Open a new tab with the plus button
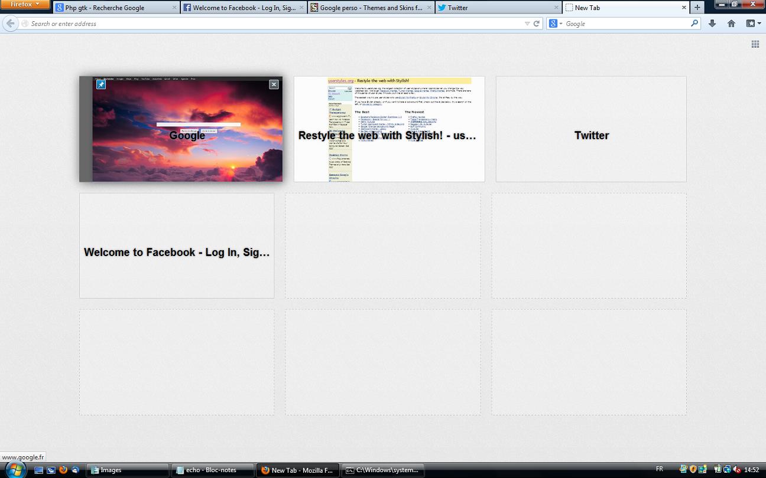This screenshot has height=478, width=766. 697,8
